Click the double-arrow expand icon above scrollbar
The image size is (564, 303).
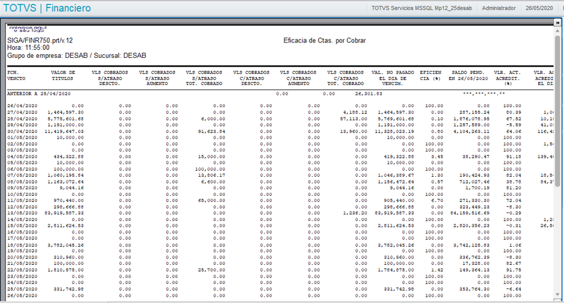(x=557, y=23)
